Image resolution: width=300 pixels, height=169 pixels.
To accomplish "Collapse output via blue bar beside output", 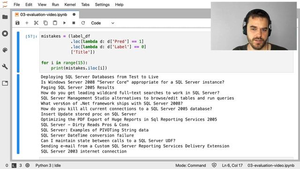I will 18,114.
